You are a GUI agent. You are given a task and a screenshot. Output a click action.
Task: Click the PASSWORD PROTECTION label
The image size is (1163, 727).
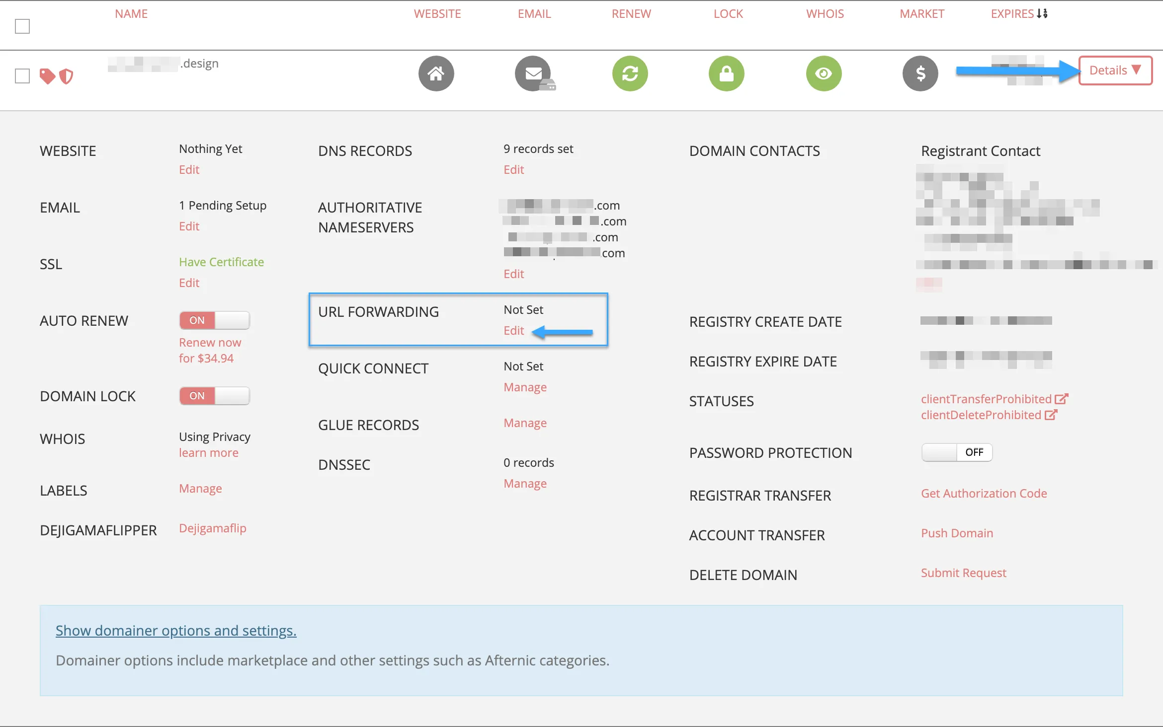[770, 452]
